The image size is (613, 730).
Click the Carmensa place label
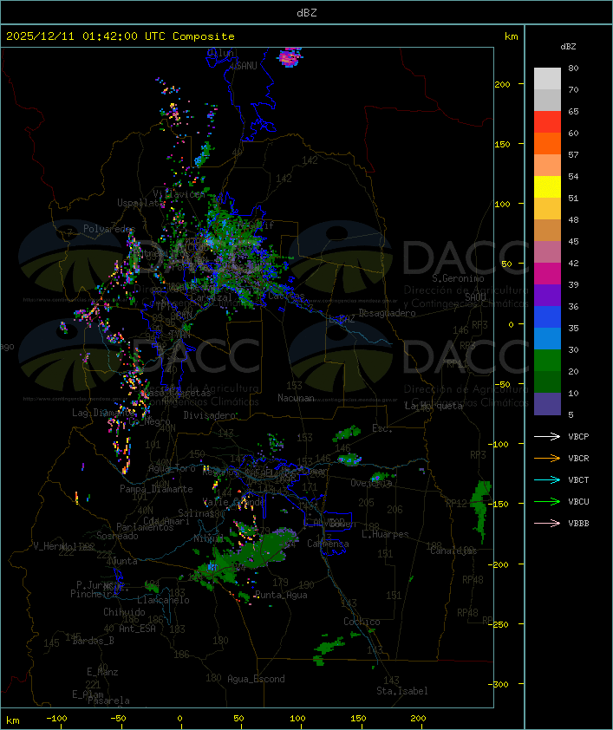point(328,544)
